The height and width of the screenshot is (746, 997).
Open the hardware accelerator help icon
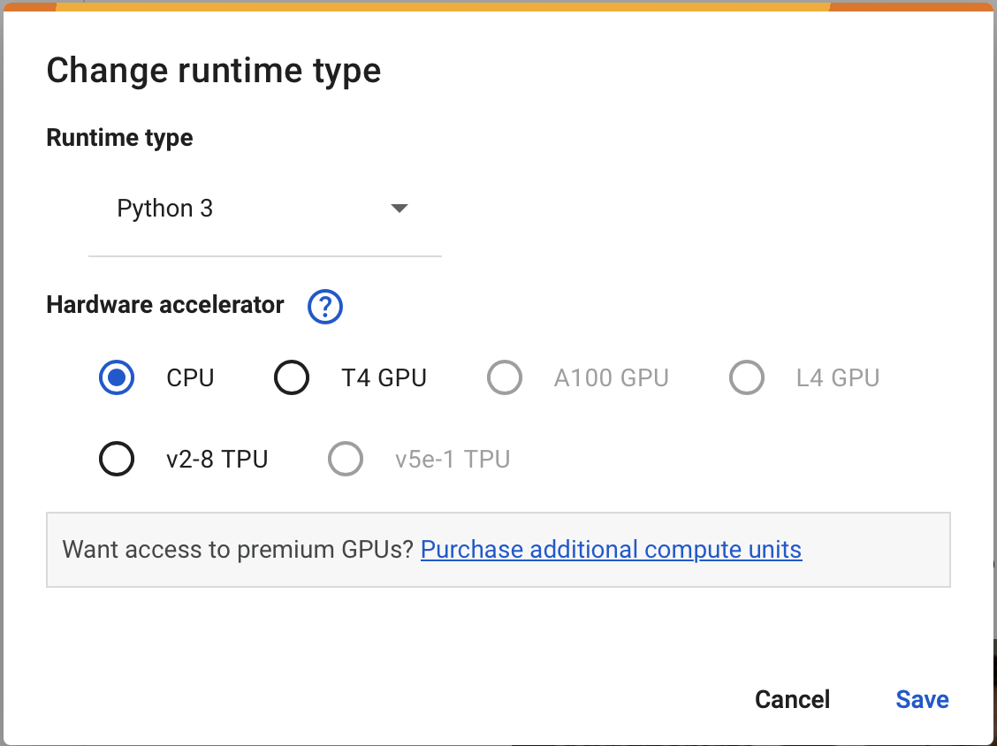click(x=325, y=307)
